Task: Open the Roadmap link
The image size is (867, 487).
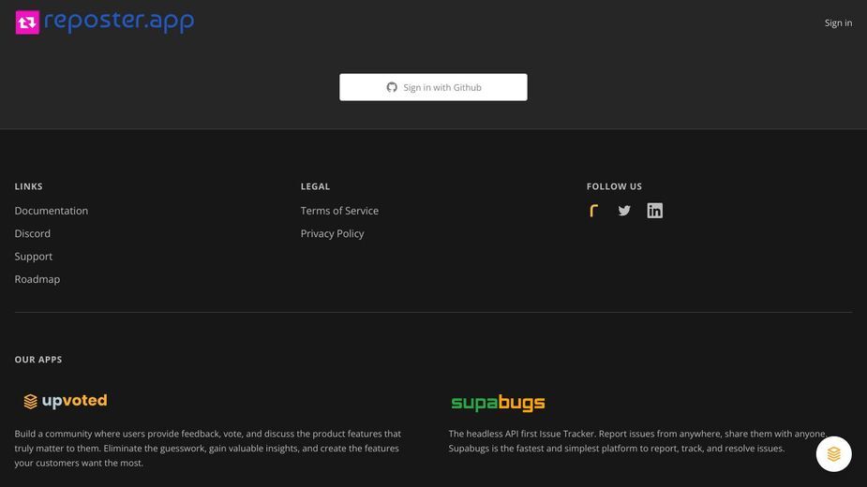Action: pyautogui.click(x=37, y=279)
